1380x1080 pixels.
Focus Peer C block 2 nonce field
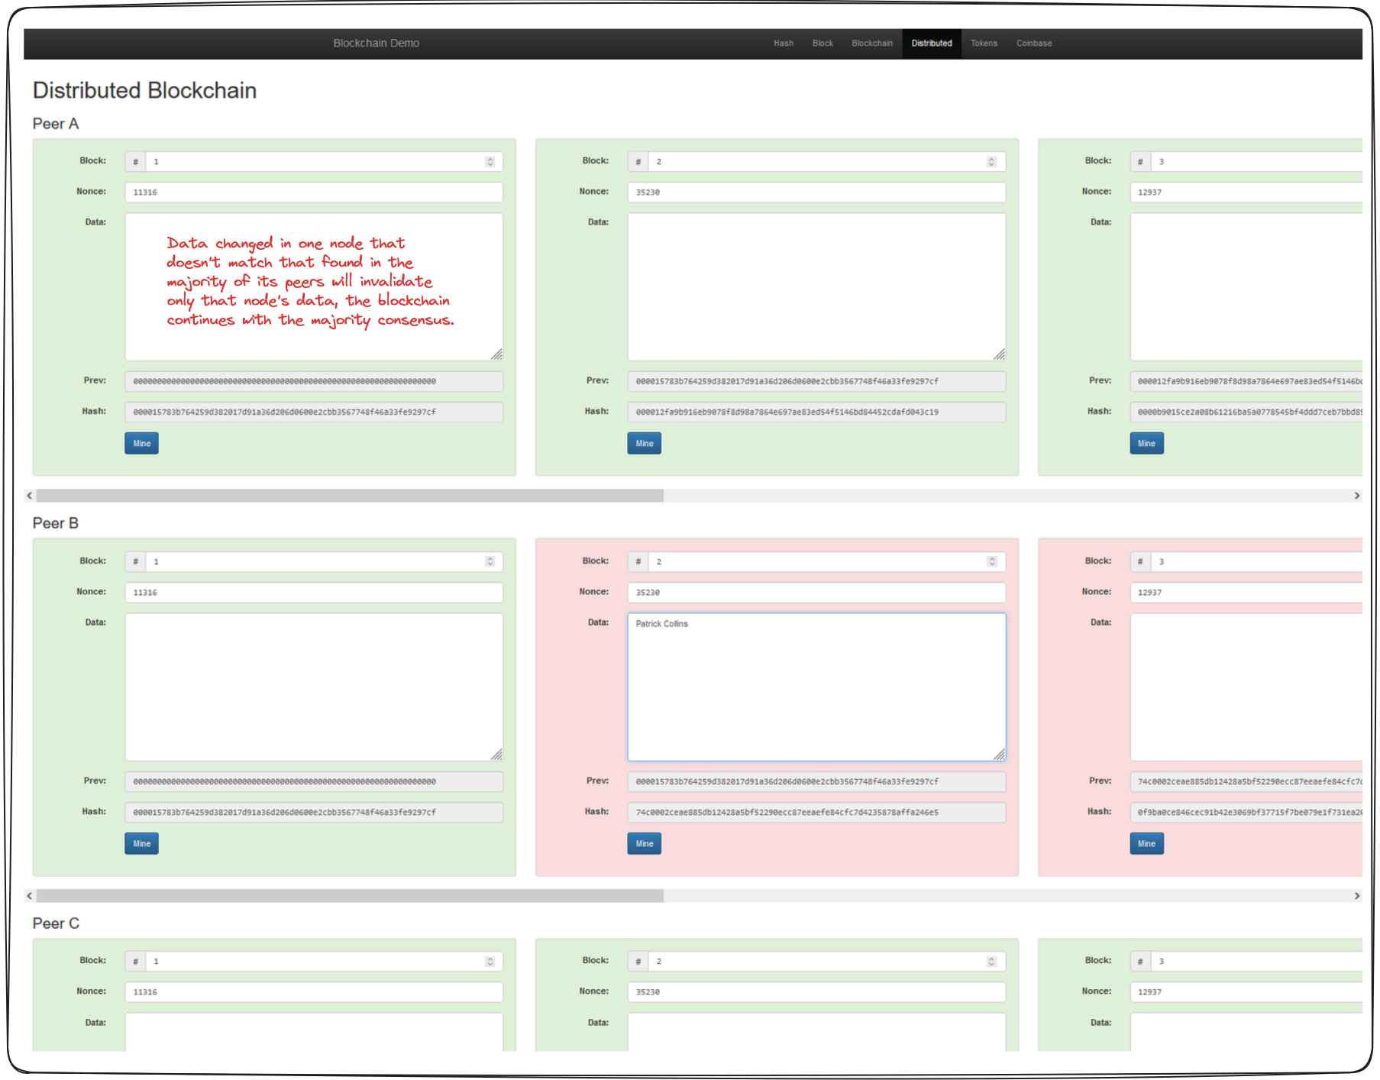816,992
